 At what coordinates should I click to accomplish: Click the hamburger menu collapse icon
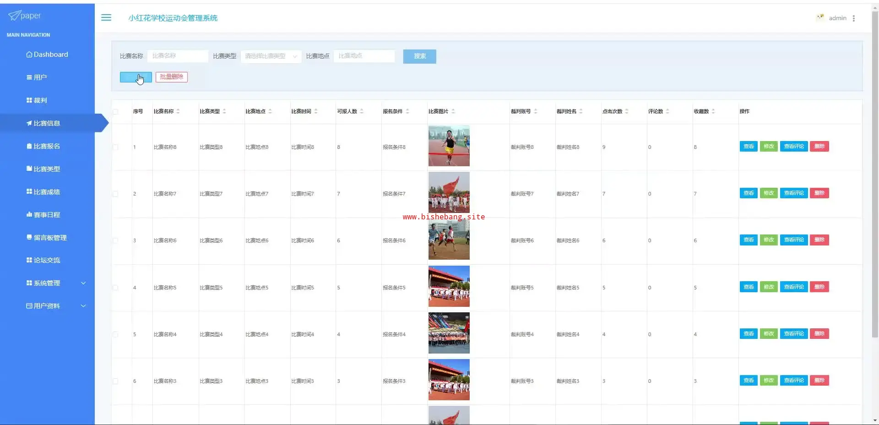(x=106, y=18)
